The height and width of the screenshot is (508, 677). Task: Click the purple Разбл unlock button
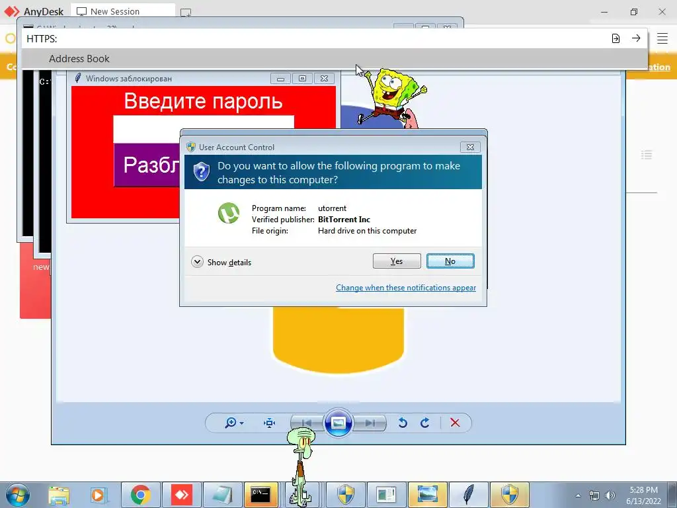[147, 165]
